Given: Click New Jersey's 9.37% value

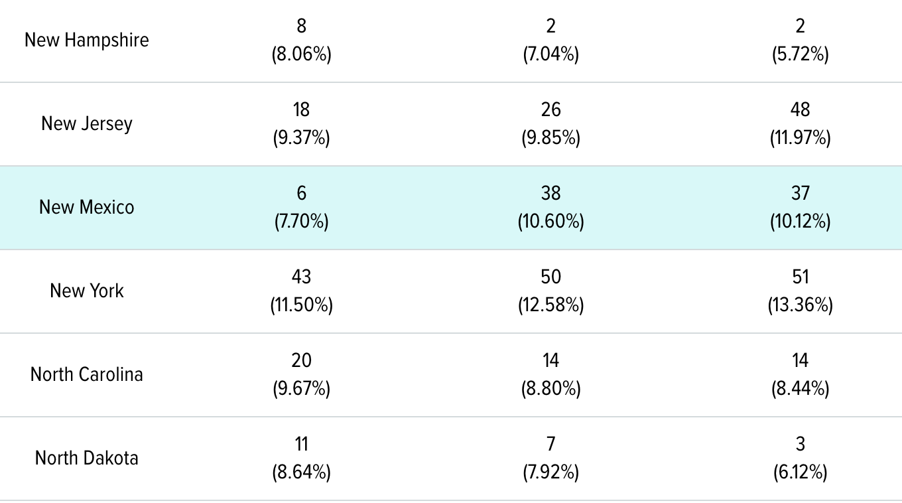Looking at the screenshot, I should (x=301, y=137).
